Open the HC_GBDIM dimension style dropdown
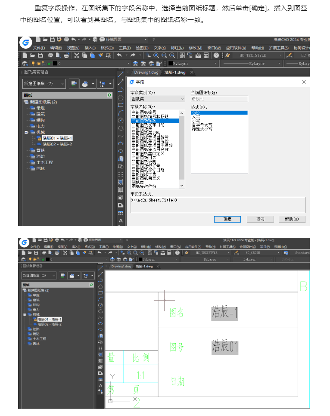This screenshot has height=416, width=330. pyautogui.click(x=278, y=252)
